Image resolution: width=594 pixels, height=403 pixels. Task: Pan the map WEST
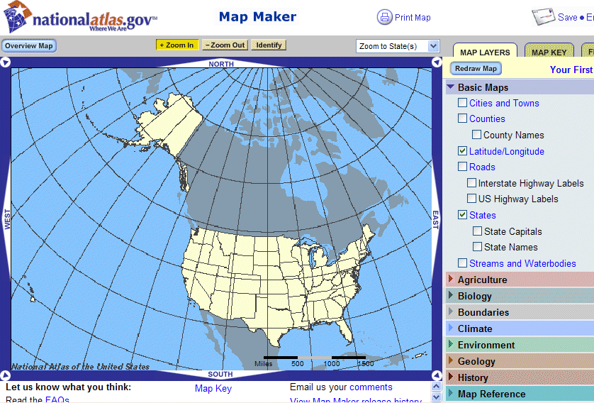(x=7, y=219)
